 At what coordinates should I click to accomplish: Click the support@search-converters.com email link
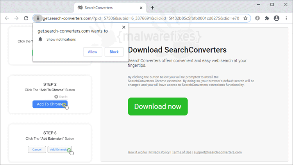point(218,152)
